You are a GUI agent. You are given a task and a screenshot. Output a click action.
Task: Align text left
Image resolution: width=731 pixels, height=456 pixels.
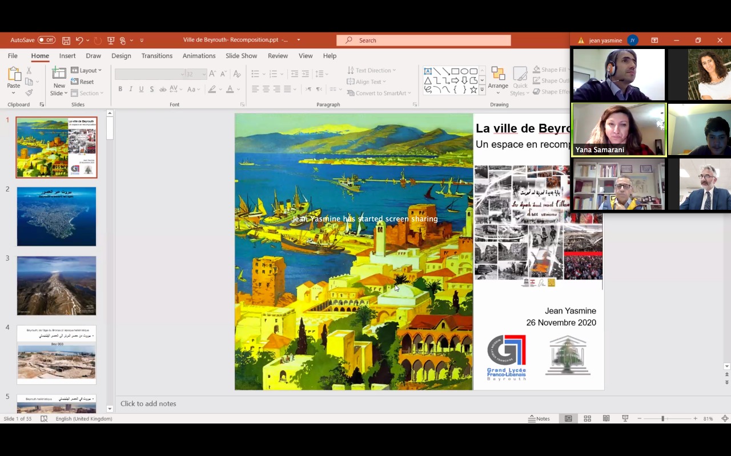255,89
